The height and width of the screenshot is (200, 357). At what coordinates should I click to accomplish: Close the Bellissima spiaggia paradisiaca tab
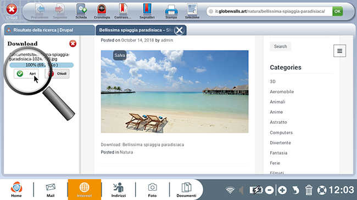click(x=180, y=30)
